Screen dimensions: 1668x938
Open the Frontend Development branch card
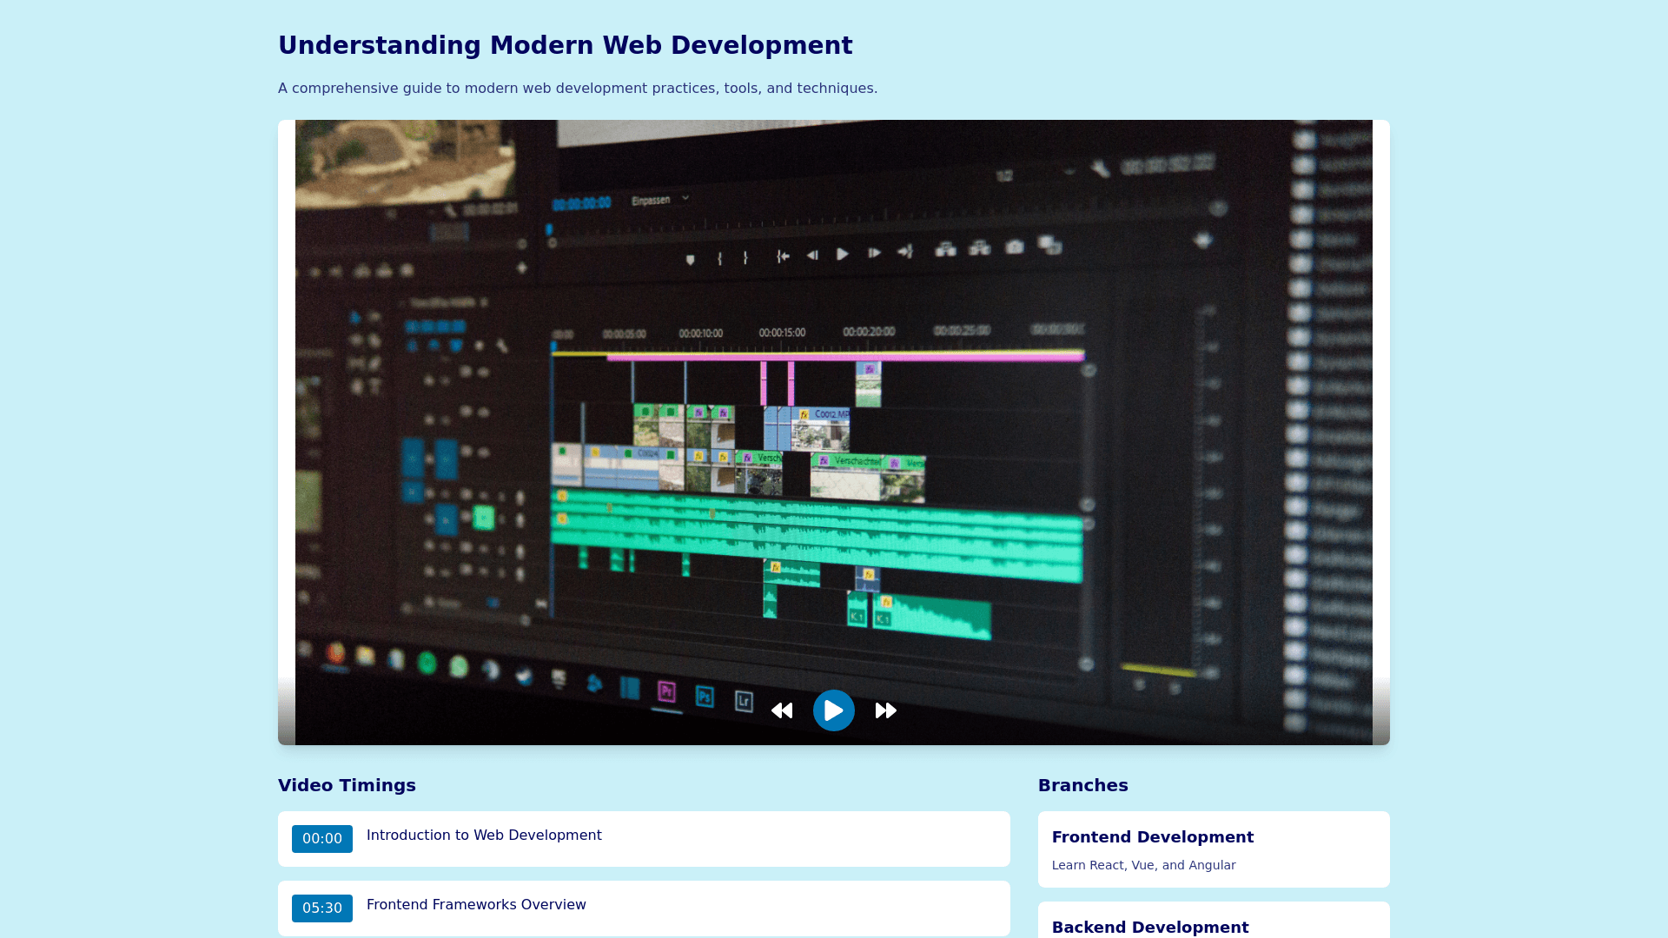coord(1213,849)
